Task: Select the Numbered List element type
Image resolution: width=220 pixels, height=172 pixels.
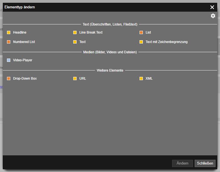Action: (x=24, y=42)
